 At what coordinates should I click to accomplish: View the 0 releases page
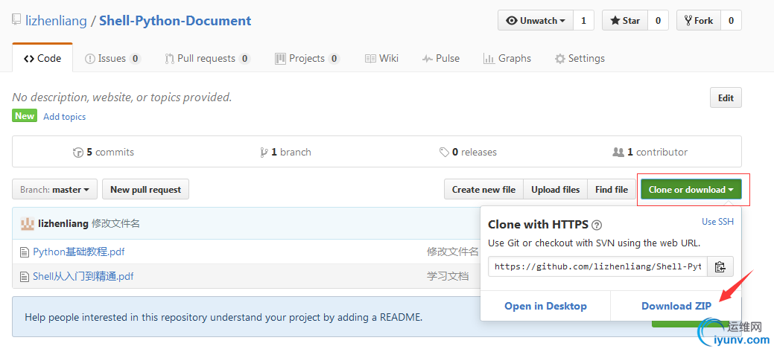468,152
